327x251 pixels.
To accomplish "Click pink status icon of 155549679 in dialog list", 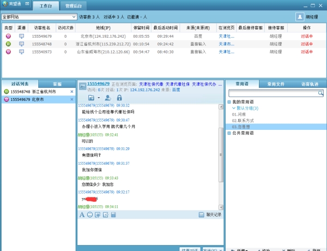I will pos(7,99).
